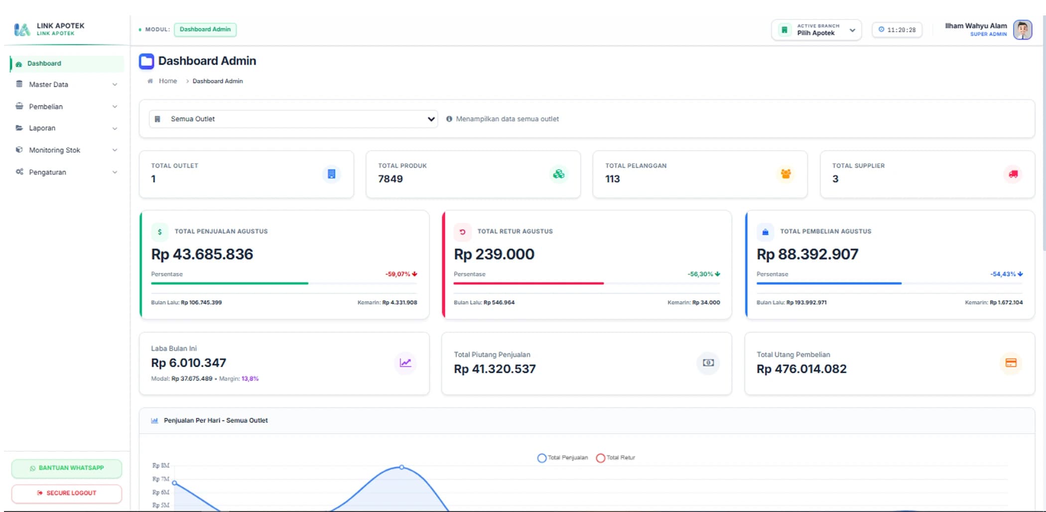Click the Bantuan WhatsApp button

coord(67,468)
